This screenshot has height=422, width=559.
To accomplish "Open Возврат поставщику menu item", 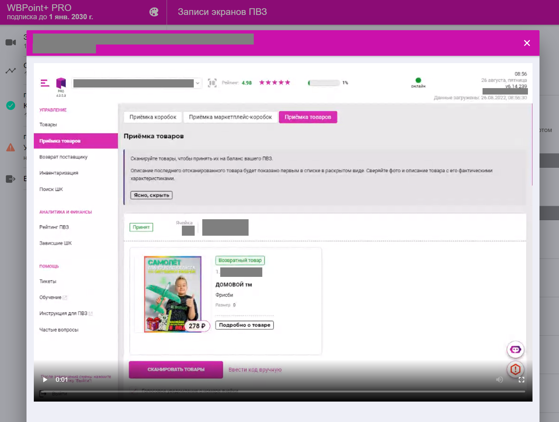I will pyautogui.click(x=63, y=157).
